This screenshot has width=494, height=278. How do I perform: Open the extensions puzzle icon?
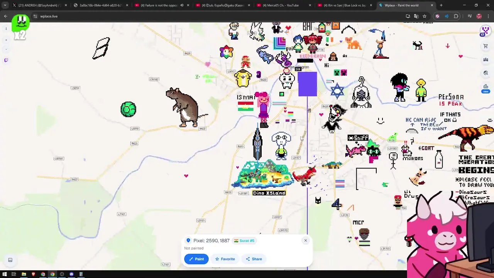(456, 16)
